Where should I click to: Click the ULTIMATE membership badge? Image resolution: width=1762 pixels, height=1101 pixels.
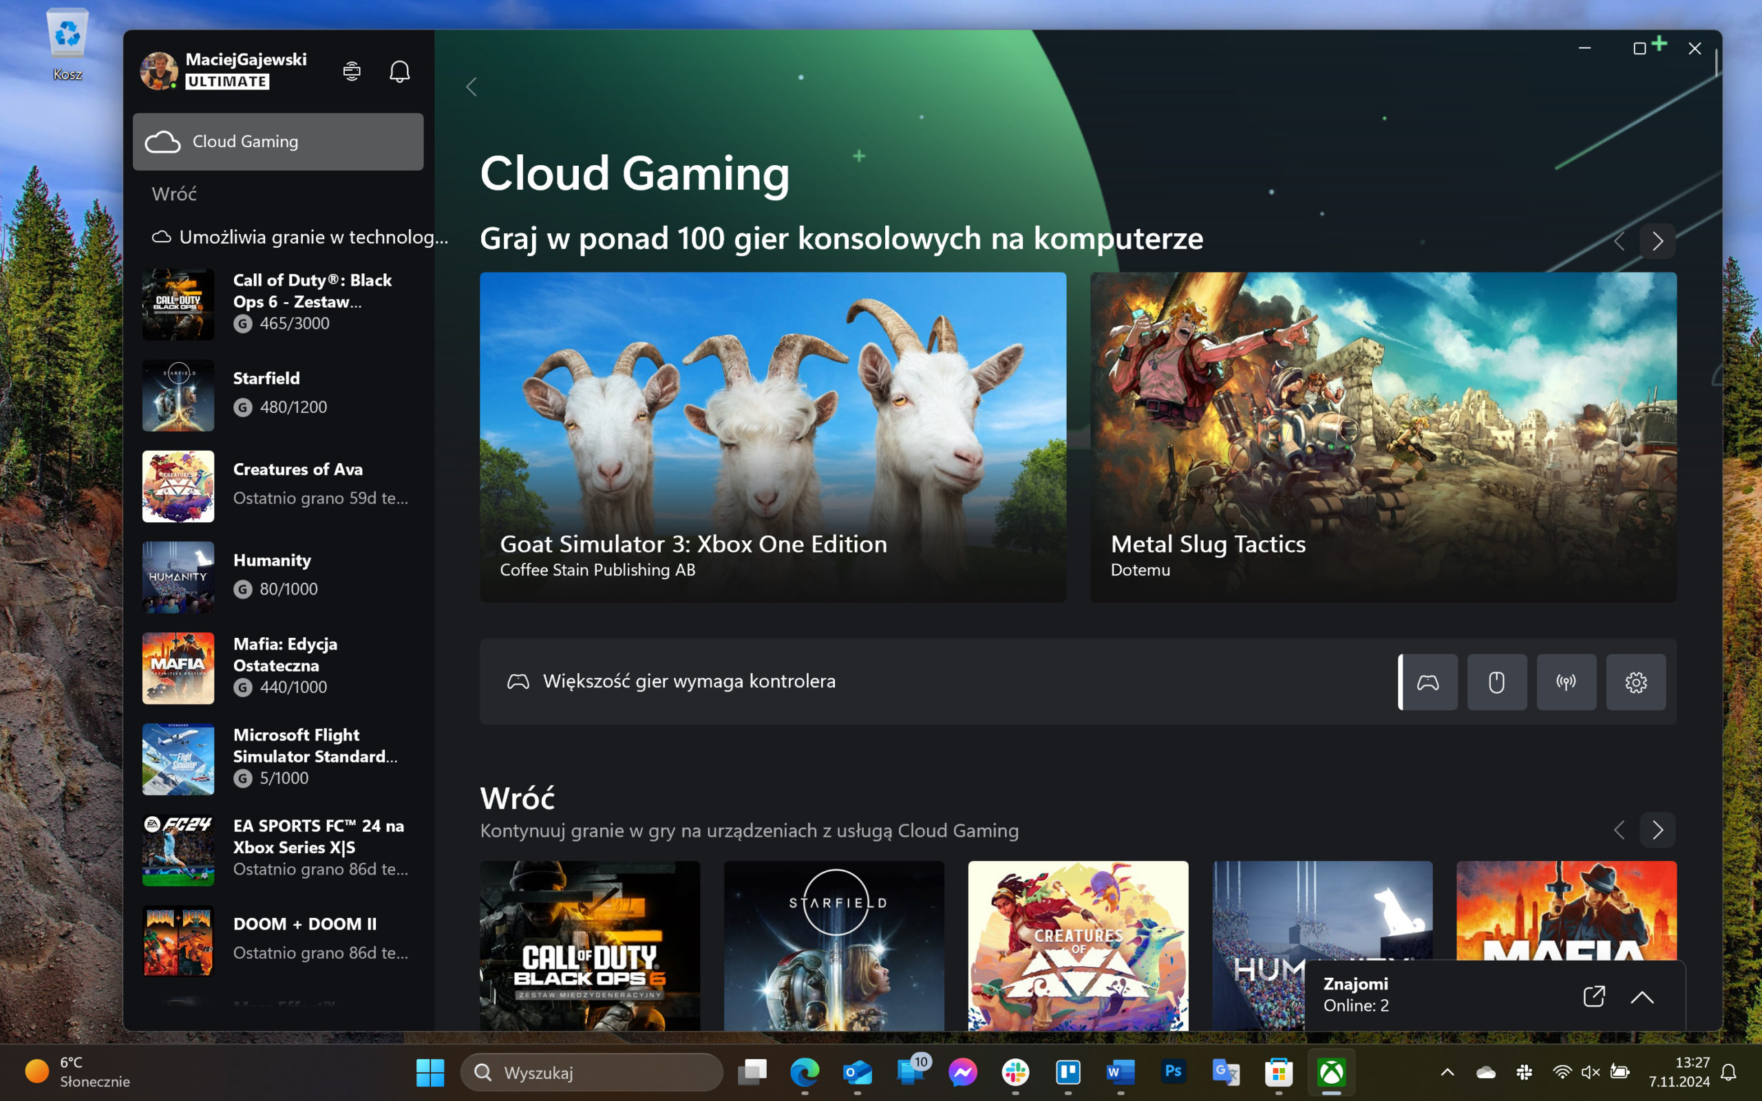point(227,82)
